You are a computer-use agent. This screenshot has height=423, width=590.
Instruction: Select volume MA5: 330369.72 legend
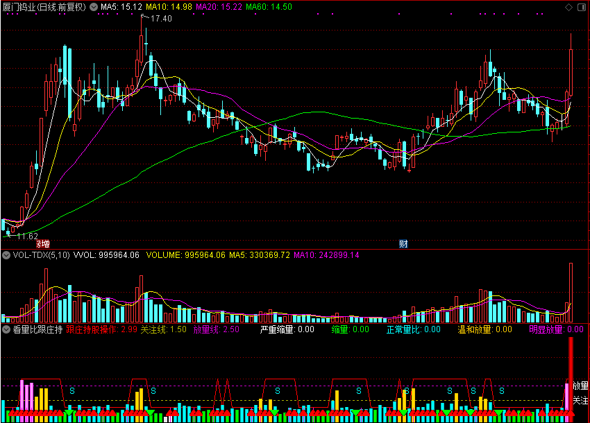tap(260, 255)
